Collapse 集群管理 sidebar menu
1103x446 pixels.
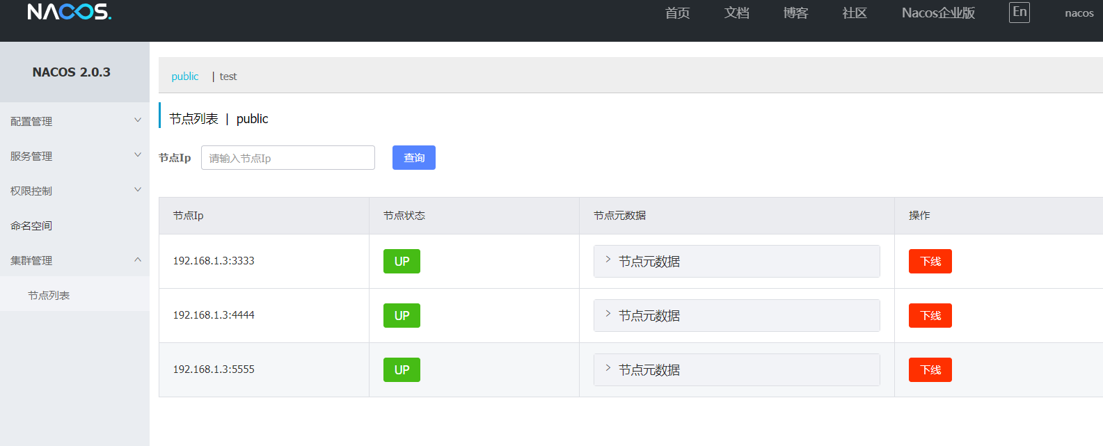point(74,260)
